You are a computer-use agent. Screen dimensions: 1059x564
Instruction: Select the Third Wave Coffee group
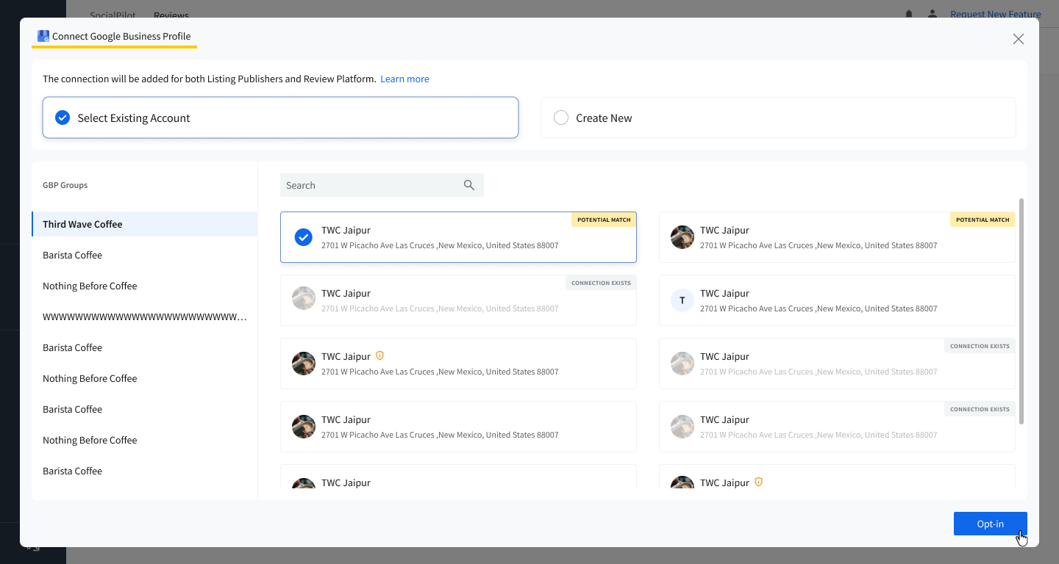[x=145, y=224]
